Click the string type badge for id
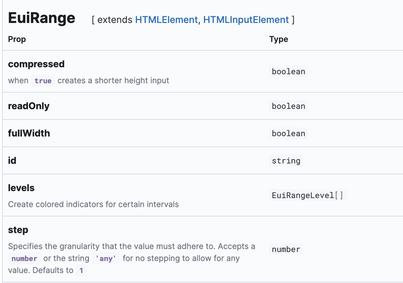The height and width of the screenshot is (283, 403). (286, 160)
